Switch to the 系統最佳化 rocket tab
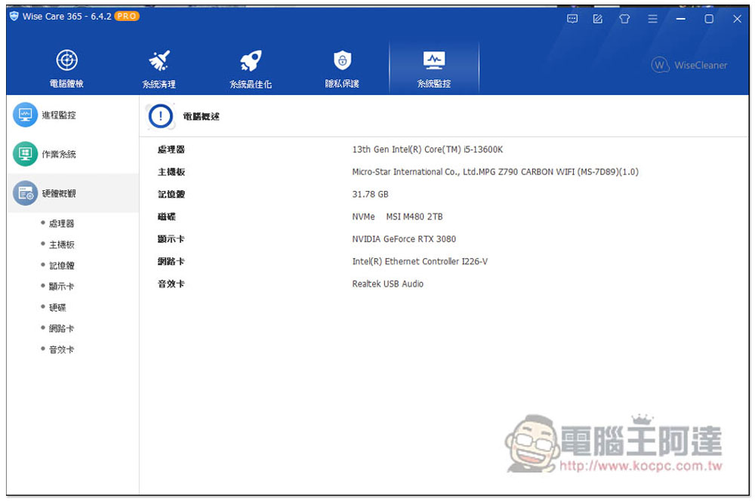The image size is (755, 501). point(251,69)
